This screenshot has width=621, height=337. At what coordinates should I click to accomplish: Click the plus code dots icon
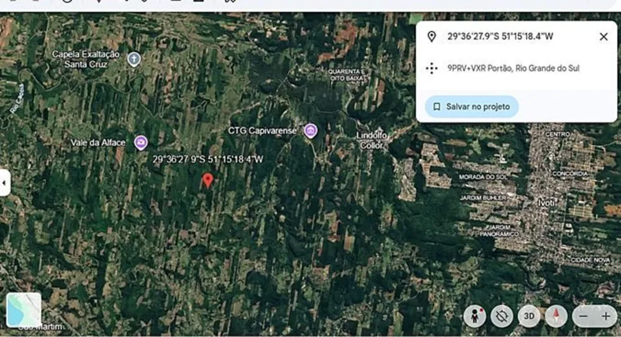click(432, 68)
